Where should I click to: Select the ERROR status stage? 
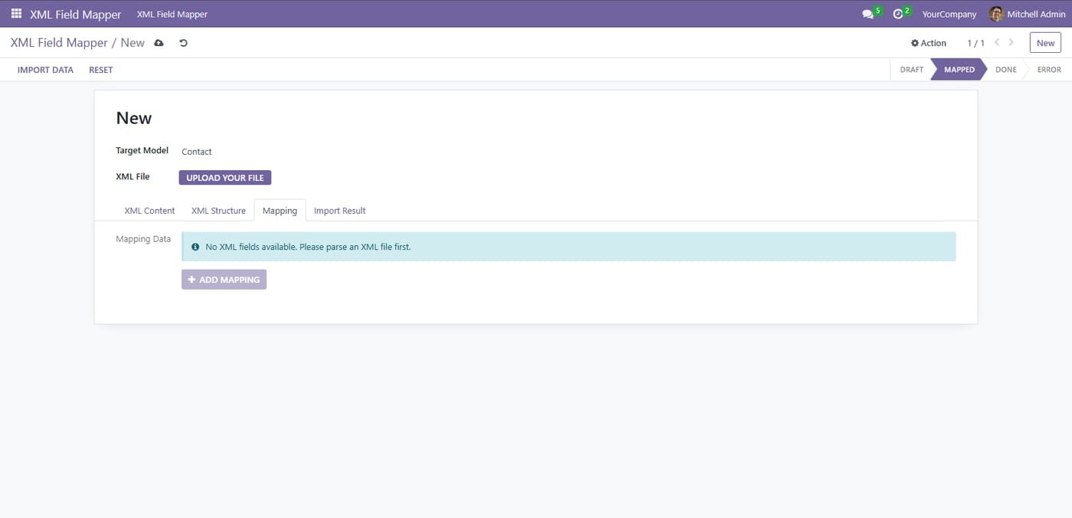(x=1049, y=70)
